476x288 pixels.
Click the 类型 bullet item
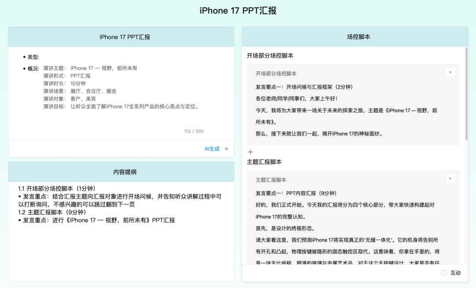pos(33,57)
